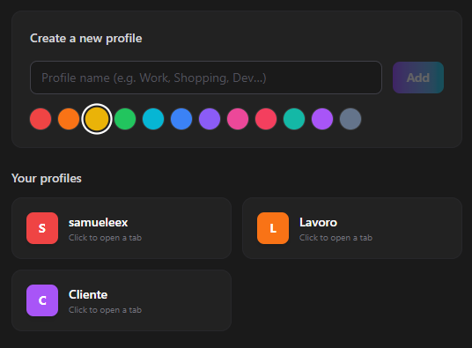472x348 pixels.
Task: Click the Add button
Action: pos(418,78)
